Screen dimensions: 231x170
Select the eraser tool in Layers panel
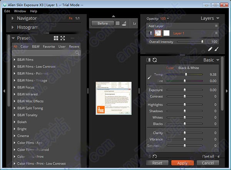pos(210,49)
